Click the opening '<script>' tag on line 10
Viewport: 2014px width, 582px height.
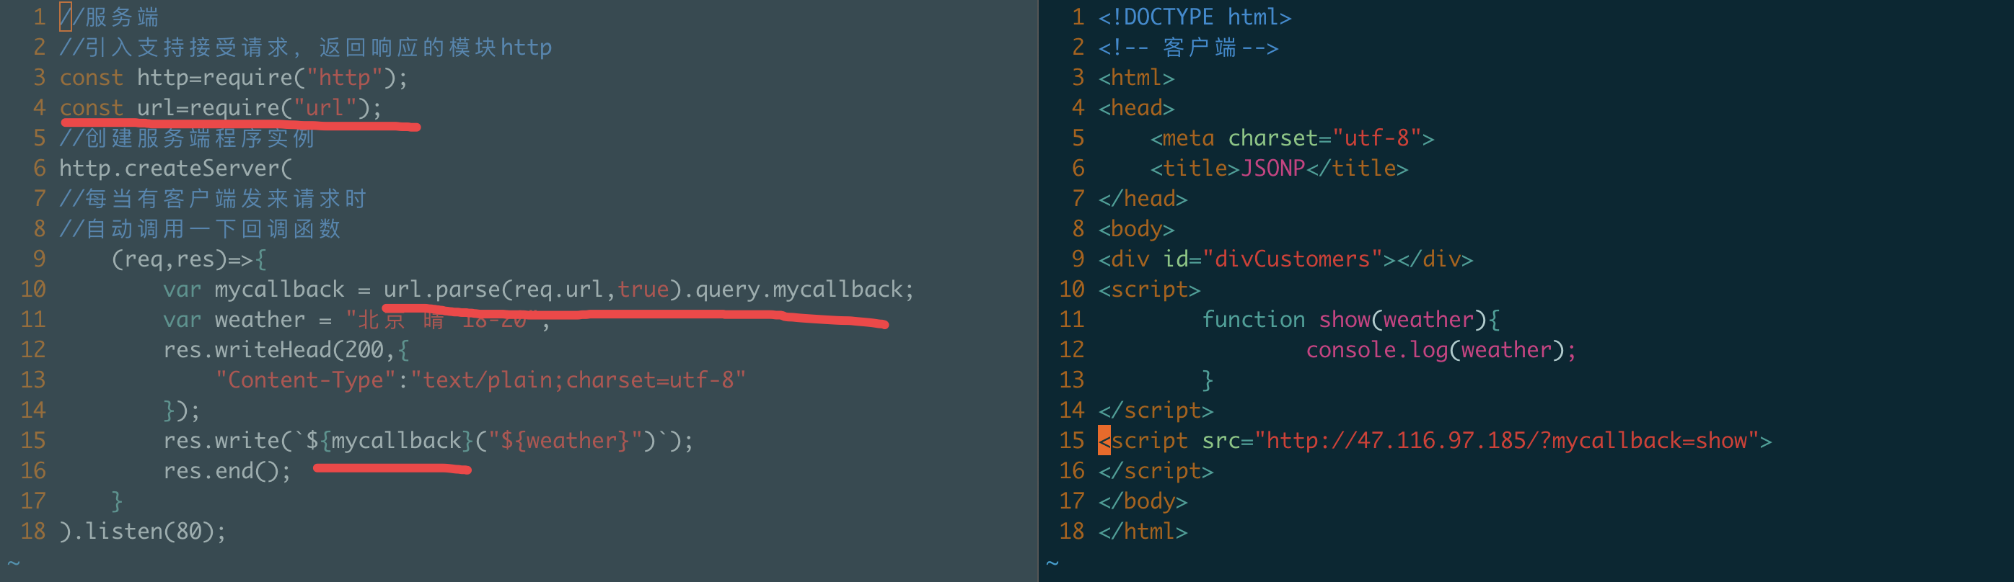pos(1149,290)
